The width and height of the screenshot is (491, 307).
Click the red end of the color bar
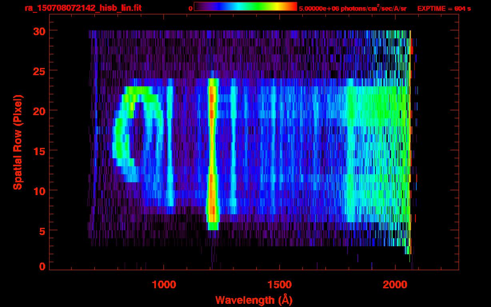[x=293, y=7]
